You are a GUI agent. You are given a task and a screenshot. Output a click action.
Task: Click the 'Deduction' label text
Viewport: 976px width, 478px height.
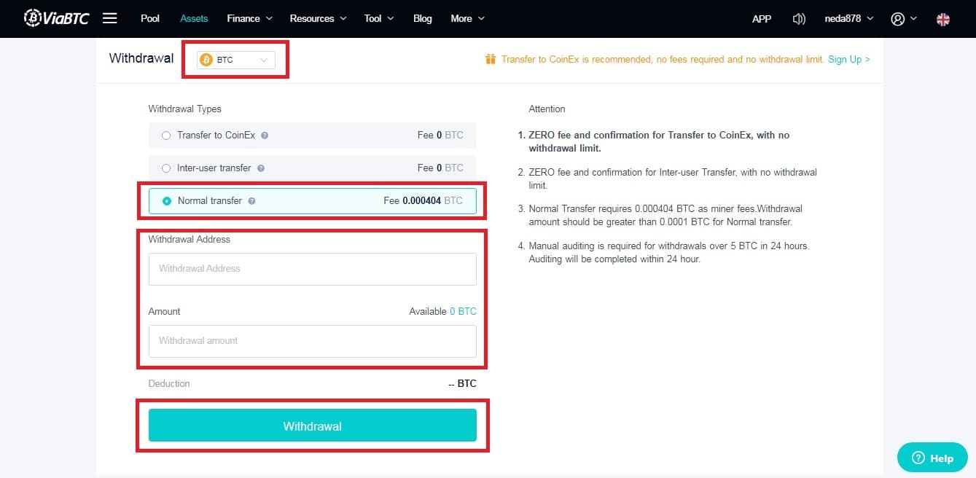(x=169, y=383)
